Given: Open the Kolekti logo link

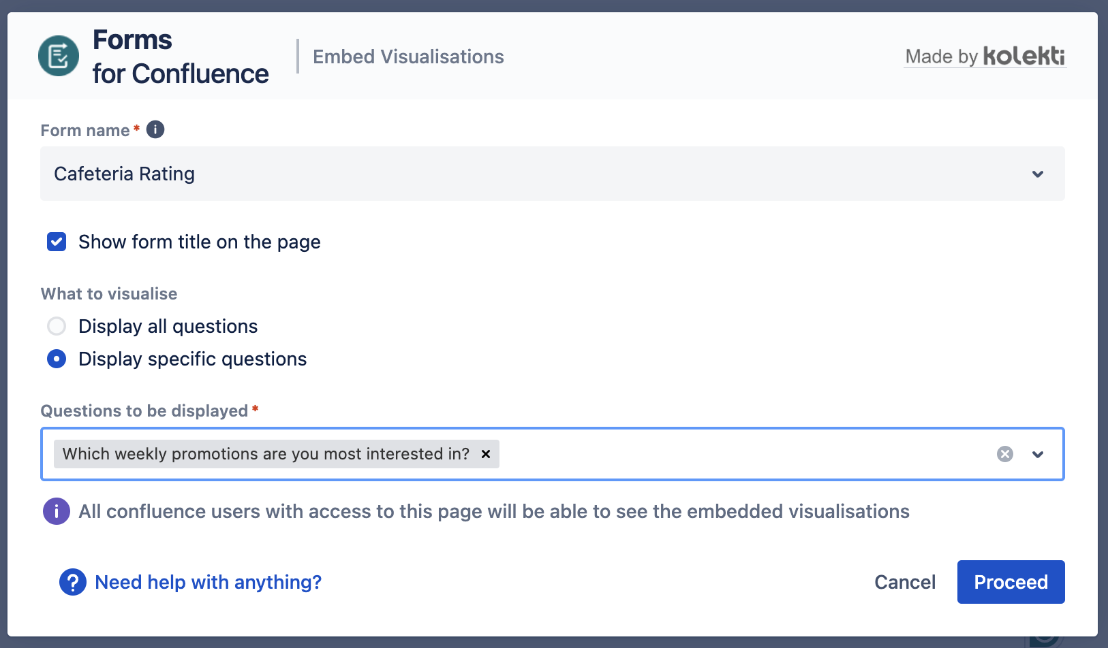Looking at the screenshot, I should coord(1024,56).
